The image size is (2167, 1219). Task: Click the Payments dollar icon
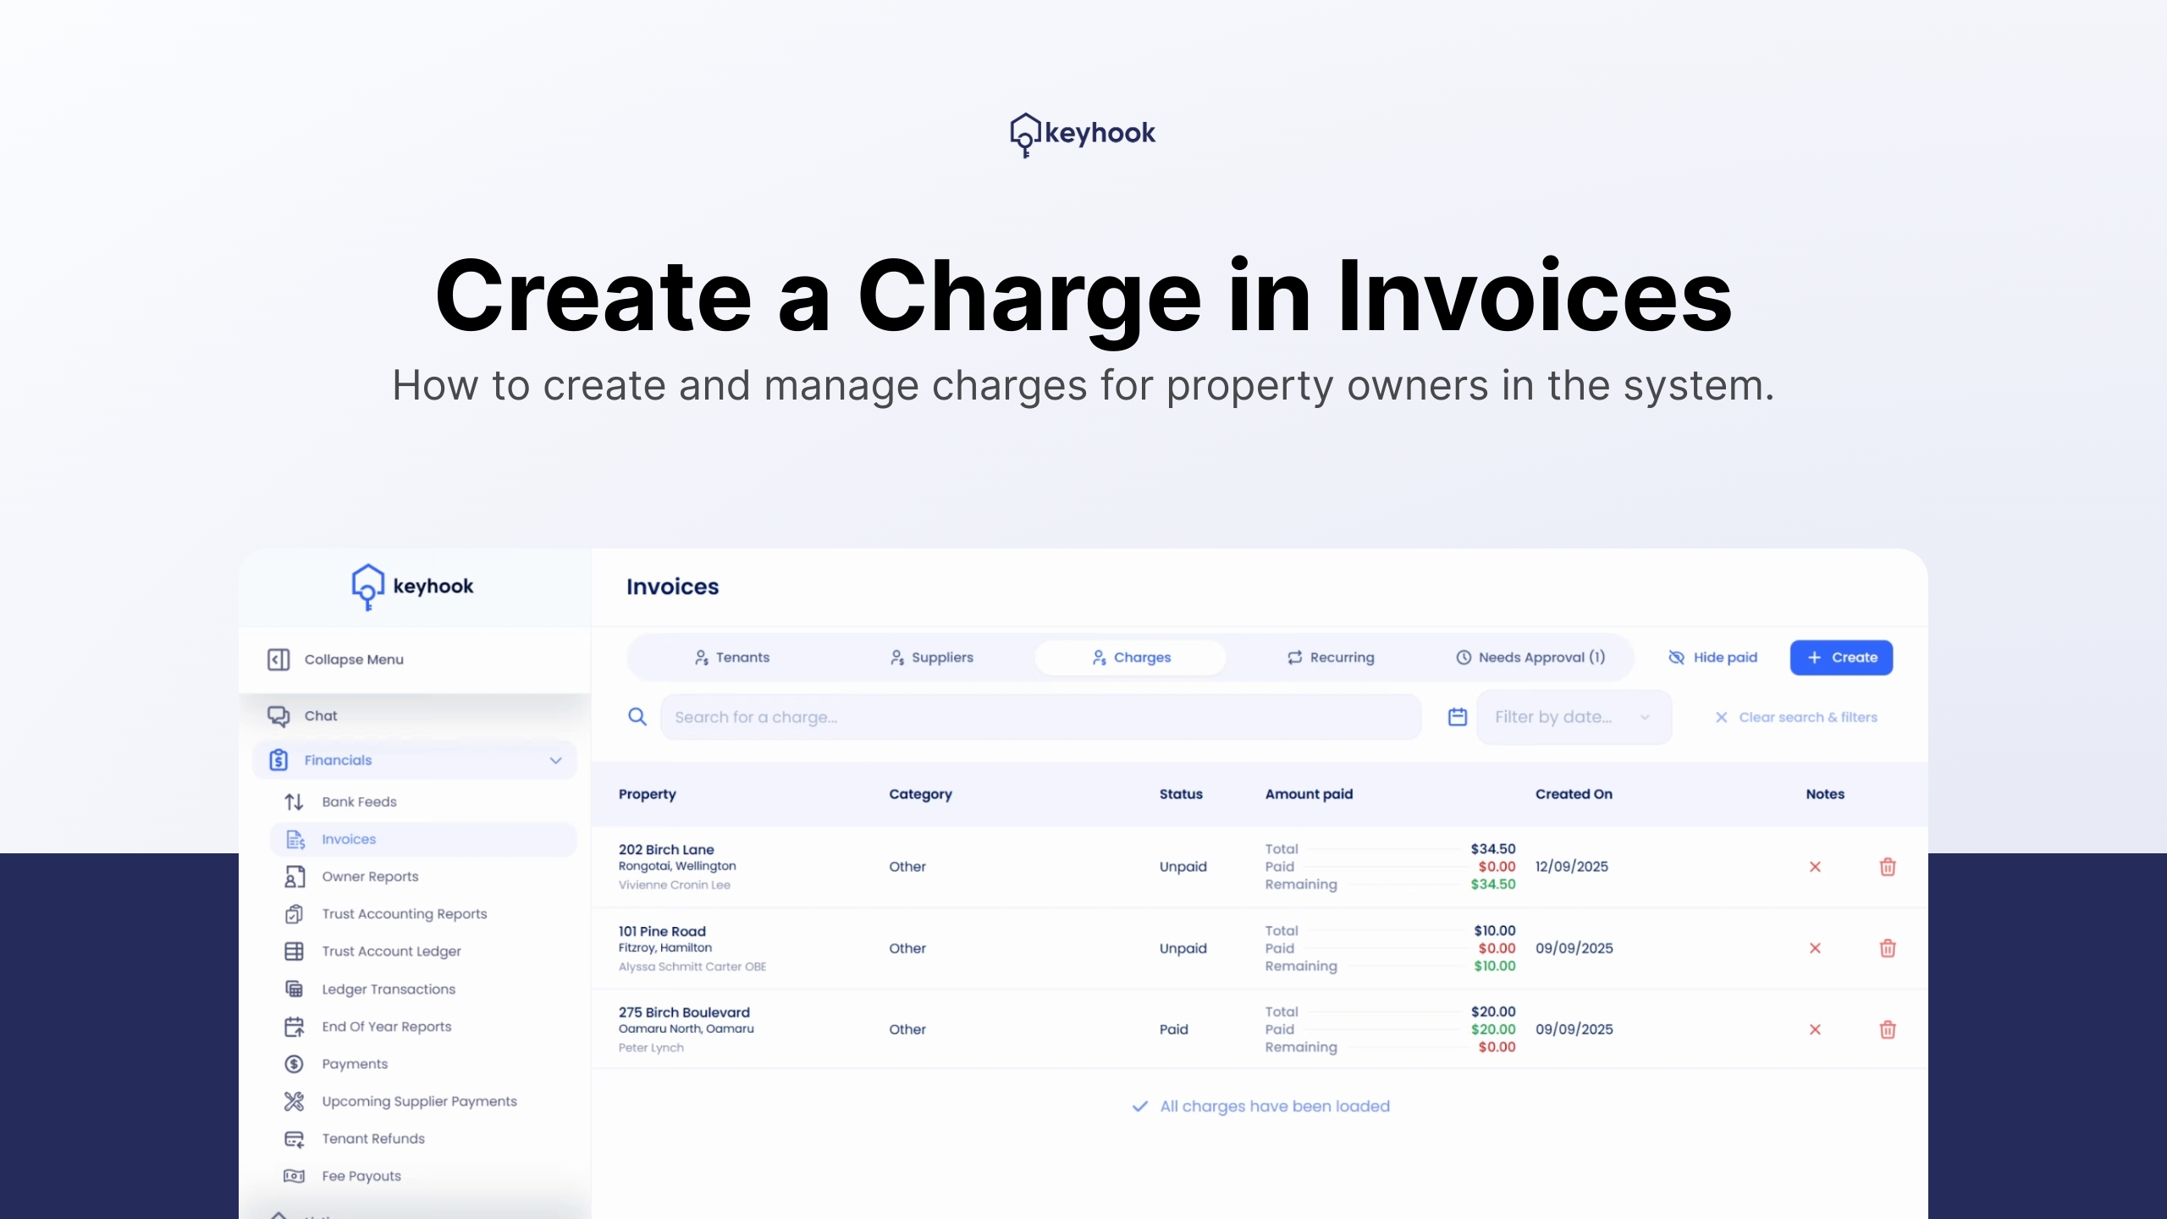coord(294,1064)
